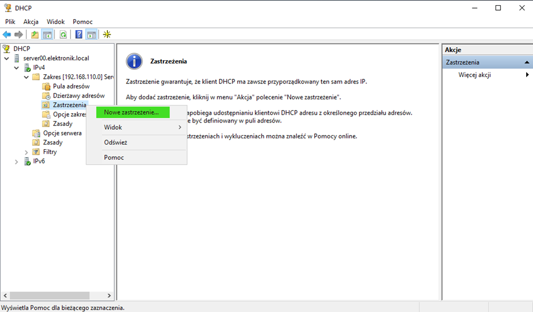Click the yellow star new item icon

click(x=107, y=35)
